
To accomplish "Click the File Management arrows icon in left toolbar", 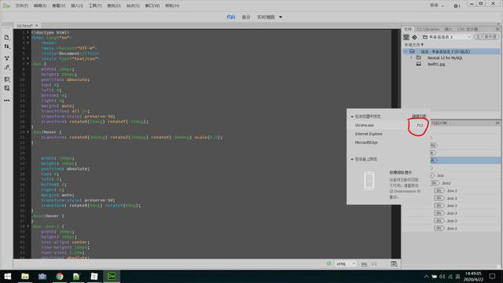I will tap(7, 46).
